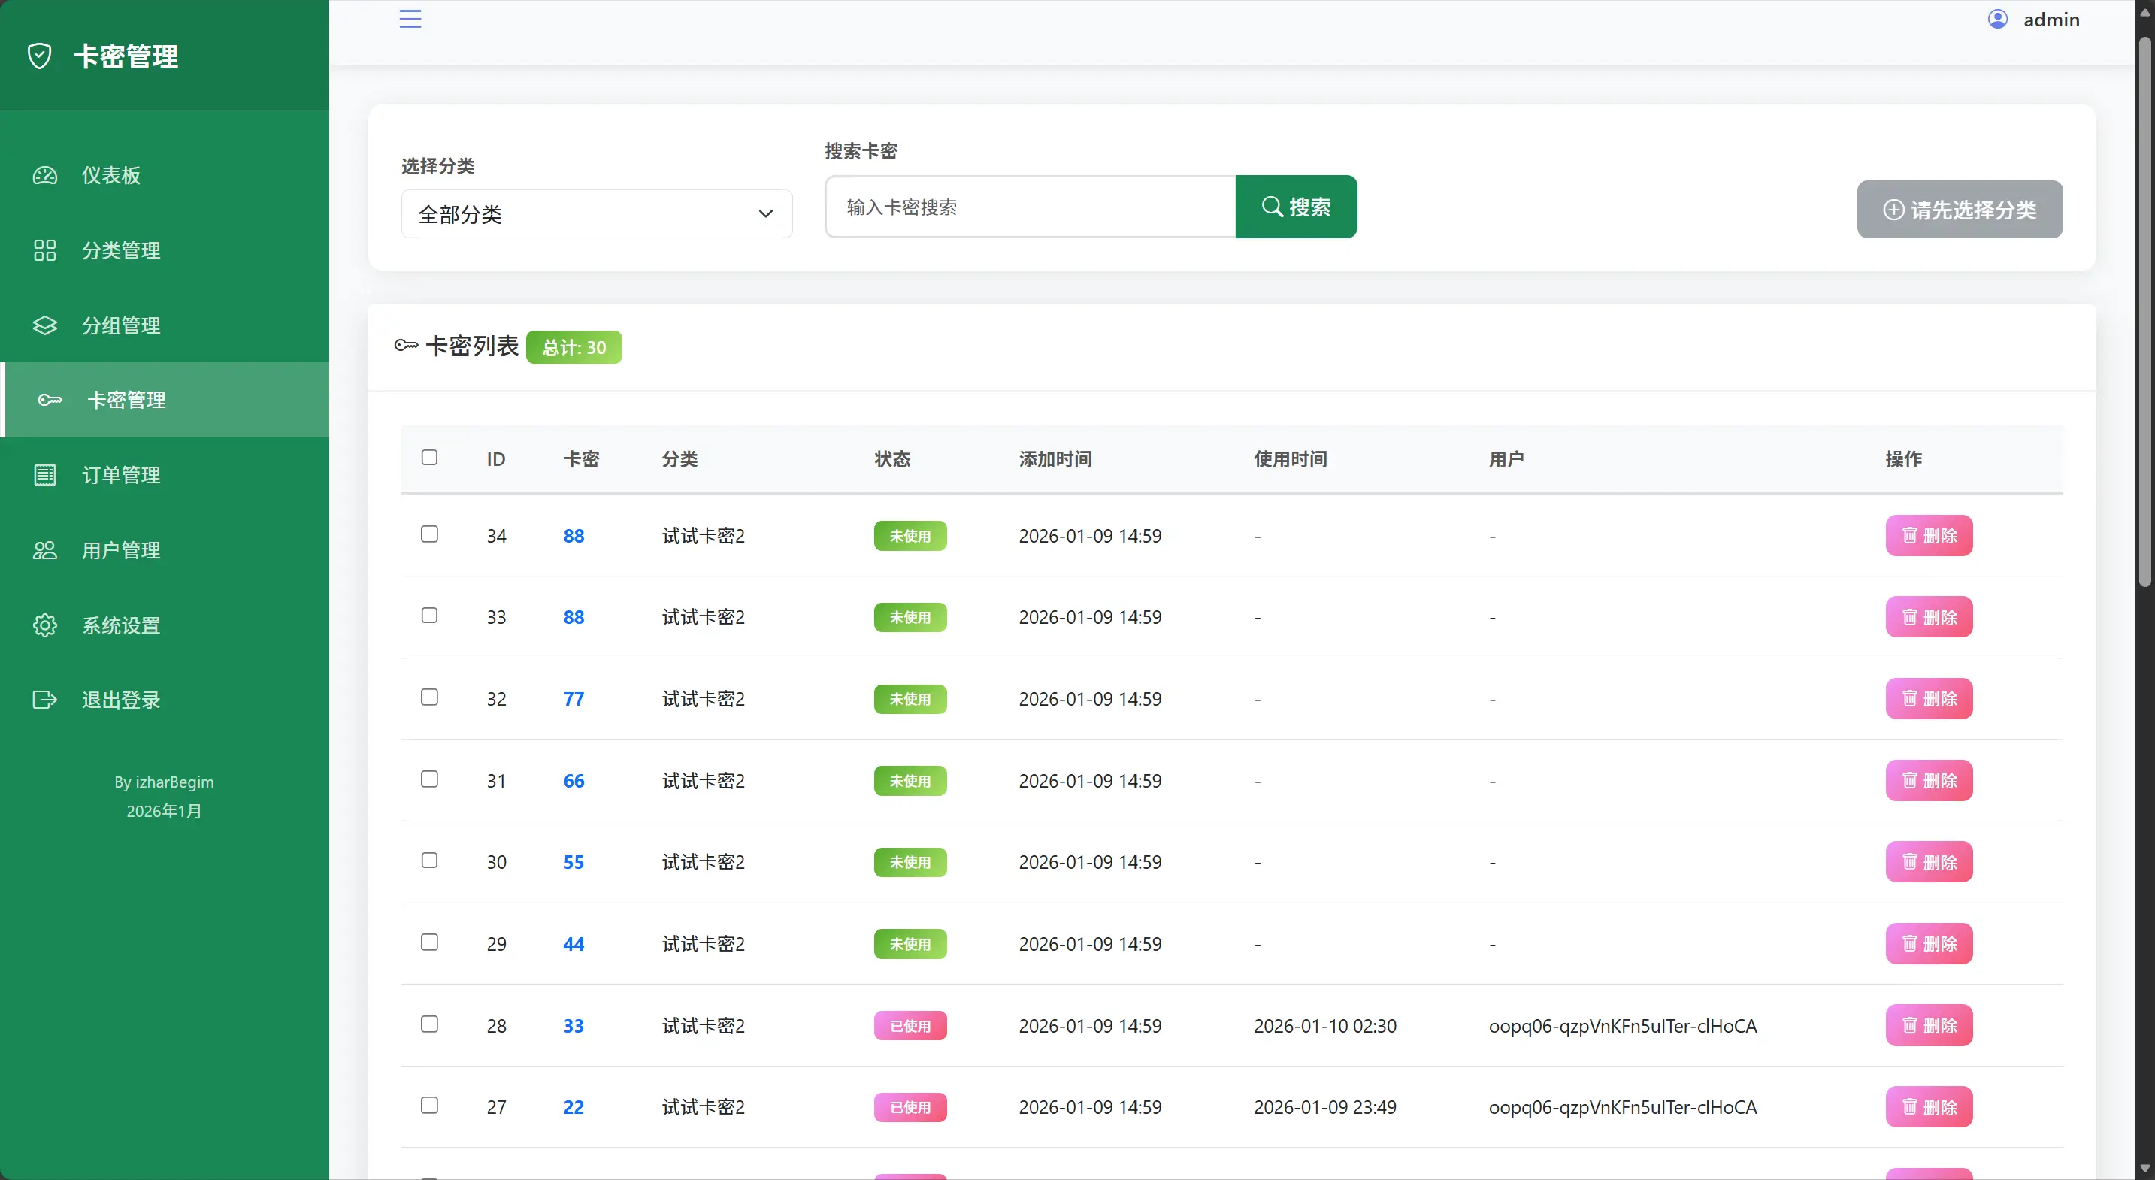Check the checkbox for row ID 28
Image resolution: width=2155 pixels, height=1180 pixels.
coord(429,1024)
